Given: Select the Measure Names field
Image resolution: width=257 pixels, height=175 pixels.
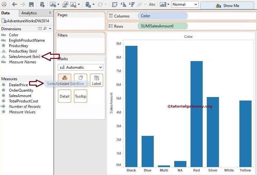Looking at the screenshot, I should [x=22, y=62].
